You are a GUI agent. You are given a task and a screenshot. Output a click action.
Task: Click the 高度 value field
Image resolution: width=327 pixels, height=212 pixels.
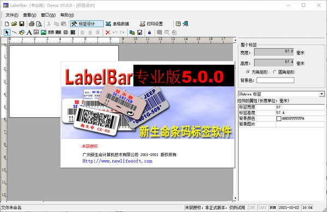(274, 63)
